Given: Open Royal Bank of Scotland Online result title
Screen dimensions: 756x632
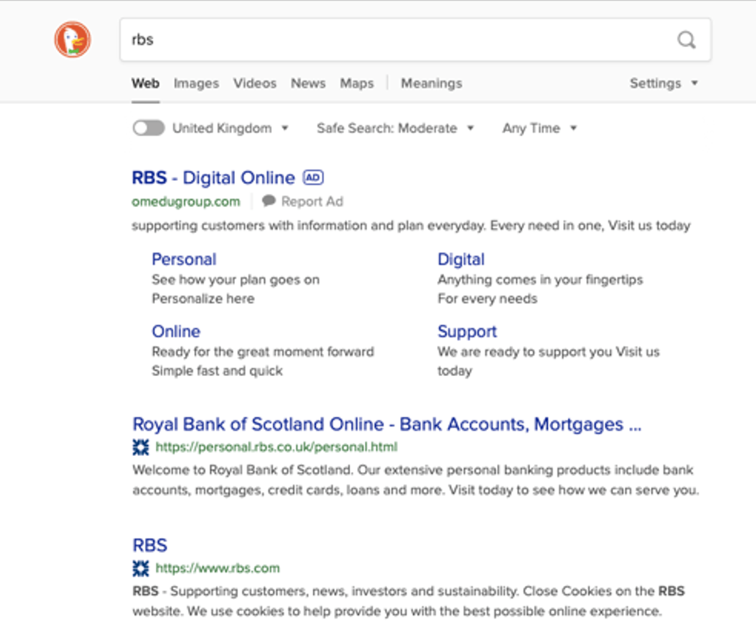Looking at the screenshot, I should tap(387, 424).
